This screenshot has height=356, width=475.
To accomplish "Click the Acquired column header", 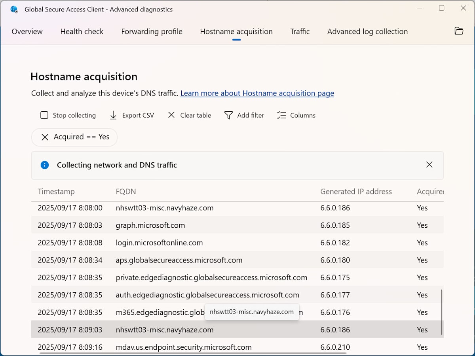I will pyautogui.click(x=430, y=192).
